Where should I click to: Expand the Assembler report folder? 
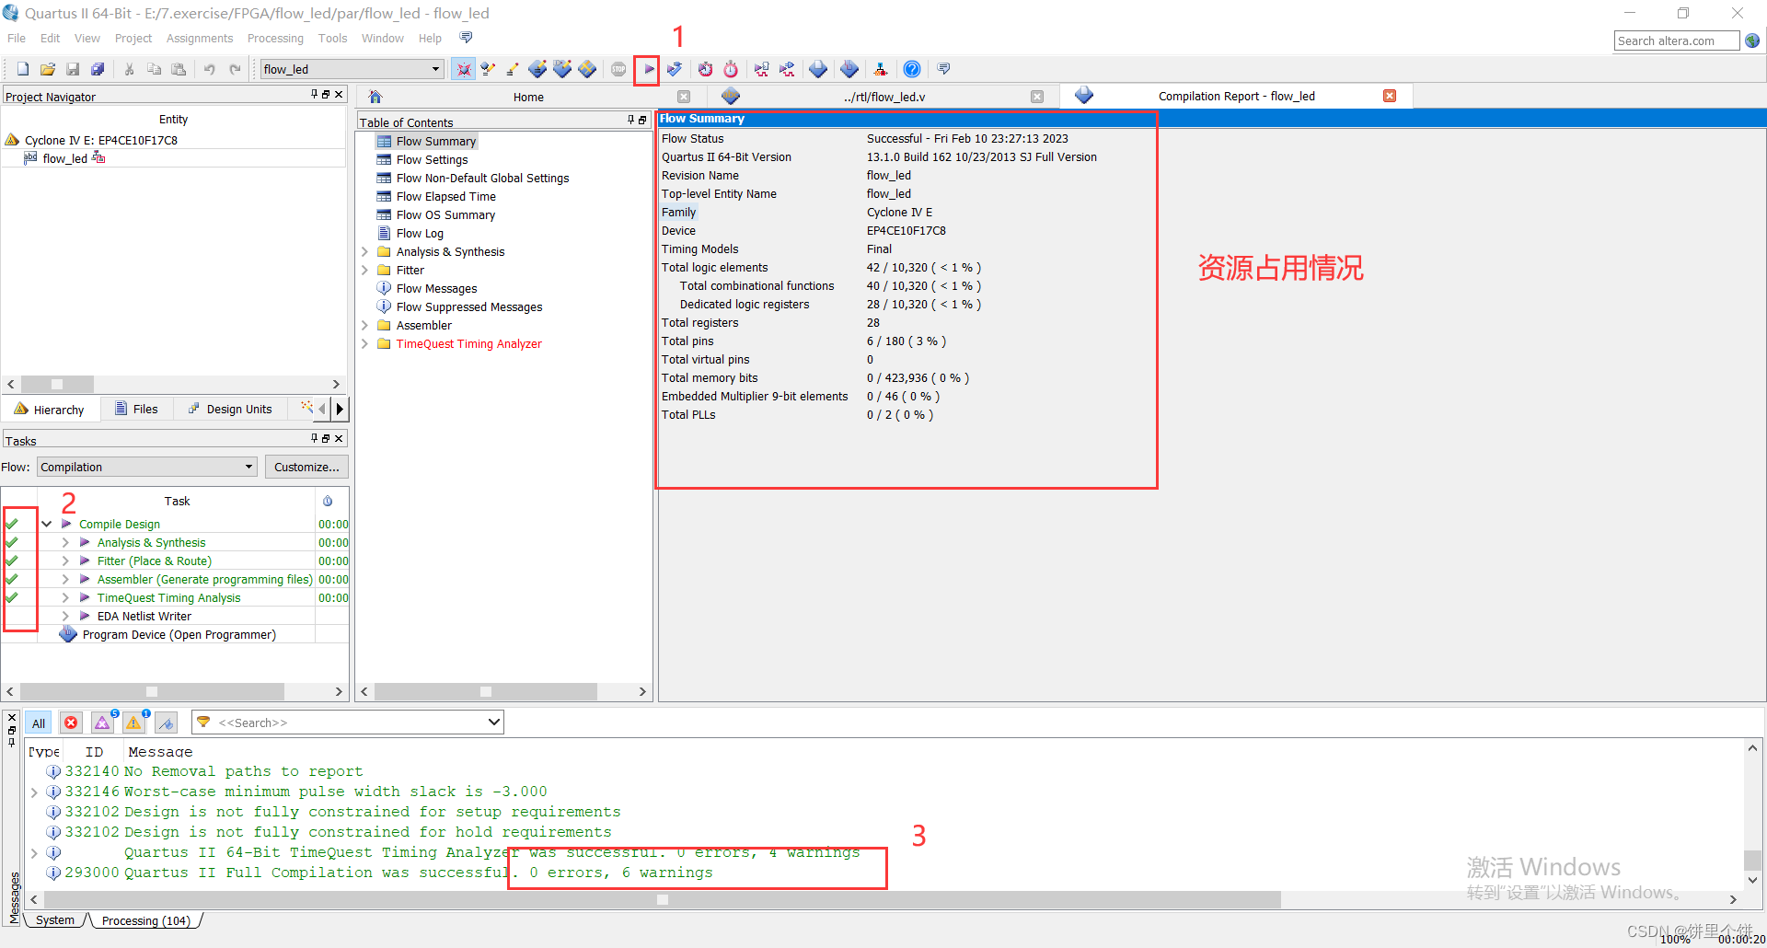pos(364,325)
